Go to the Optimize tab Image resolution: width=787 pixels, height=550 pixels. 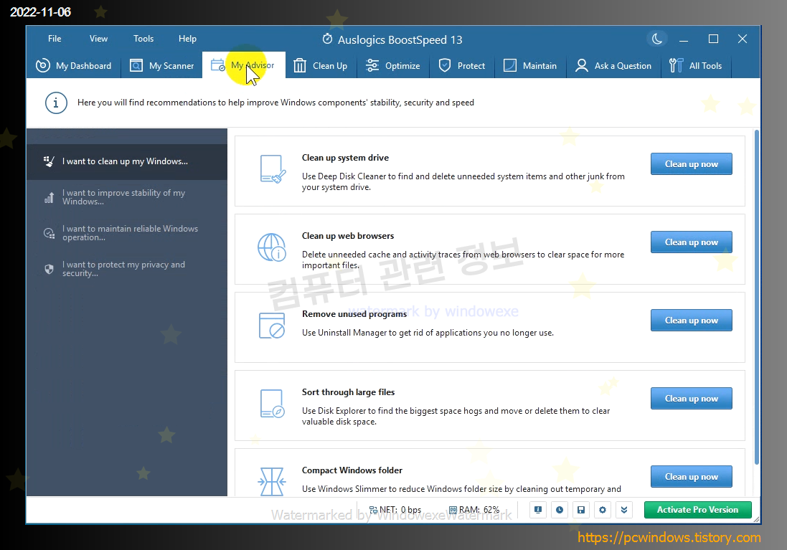(393, 66)
